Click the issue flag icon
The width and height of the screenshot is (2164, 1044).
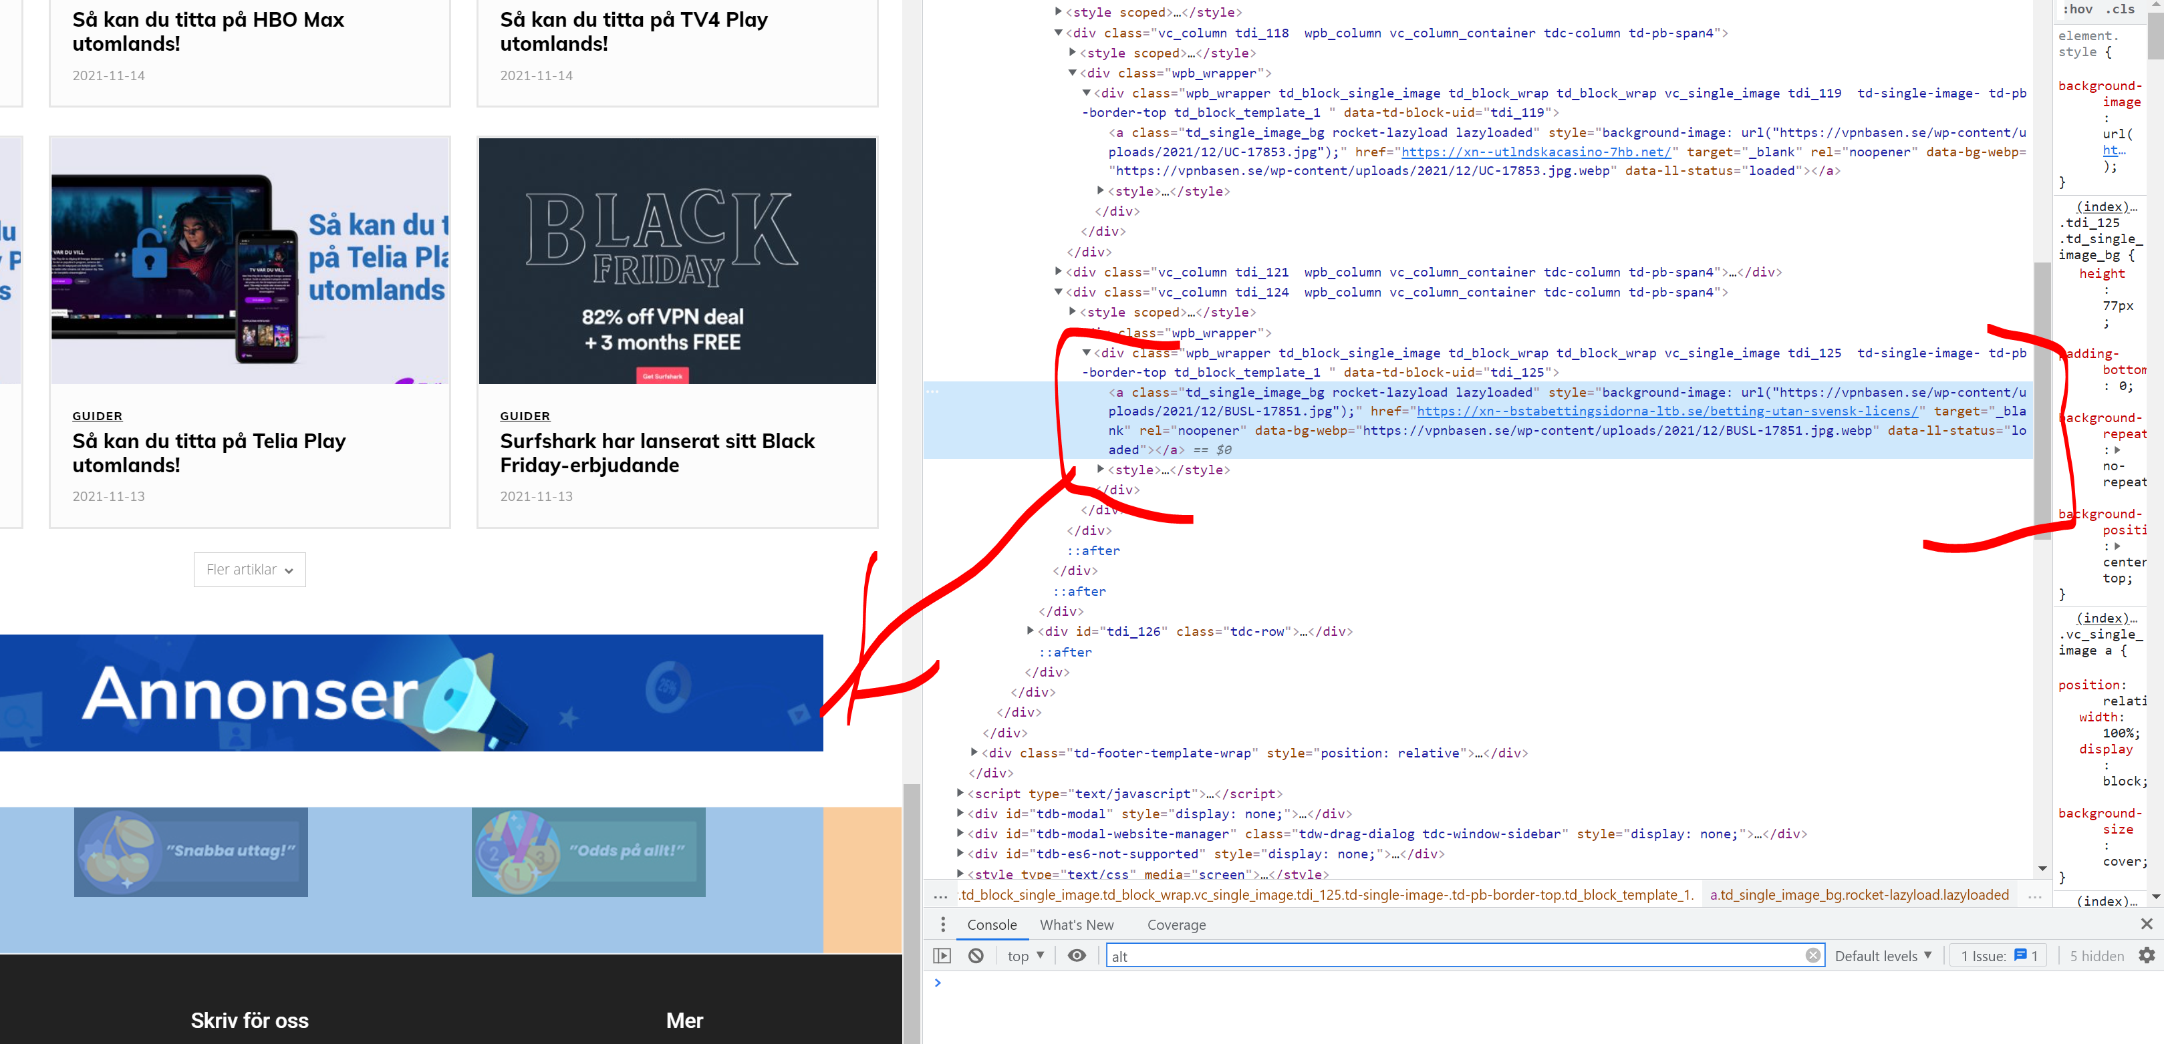[2020, 955]
